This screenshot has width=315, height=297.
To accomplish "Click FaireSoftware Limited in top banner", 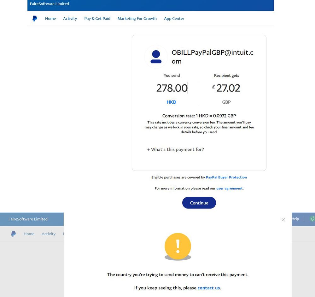I will coord(50,4).
